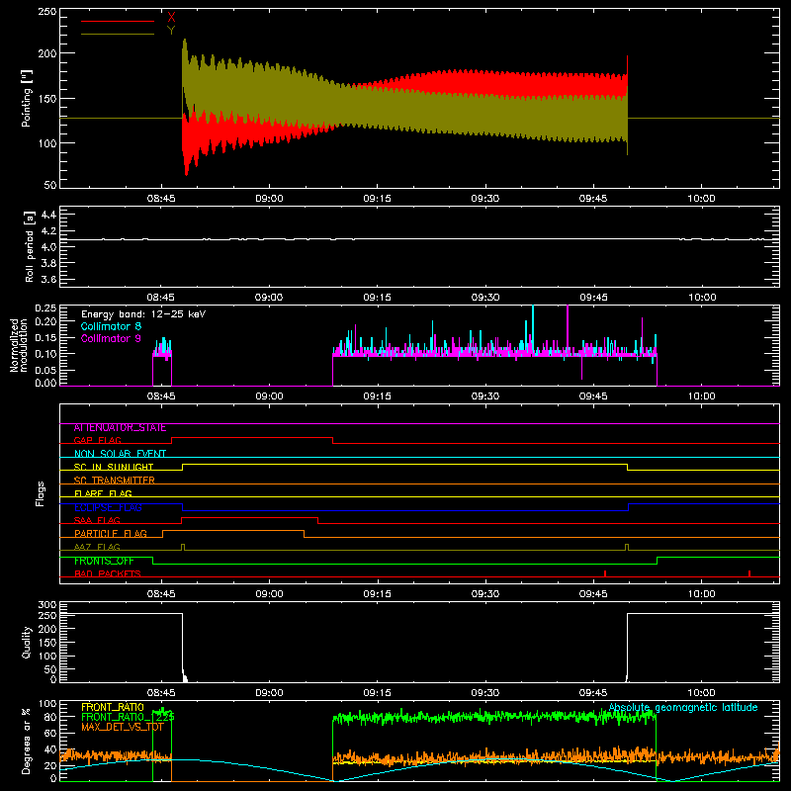Click the Pointing axis title
Image resolution: width=791 pixels, height=791 pixels.
click(x=27, y=98)
